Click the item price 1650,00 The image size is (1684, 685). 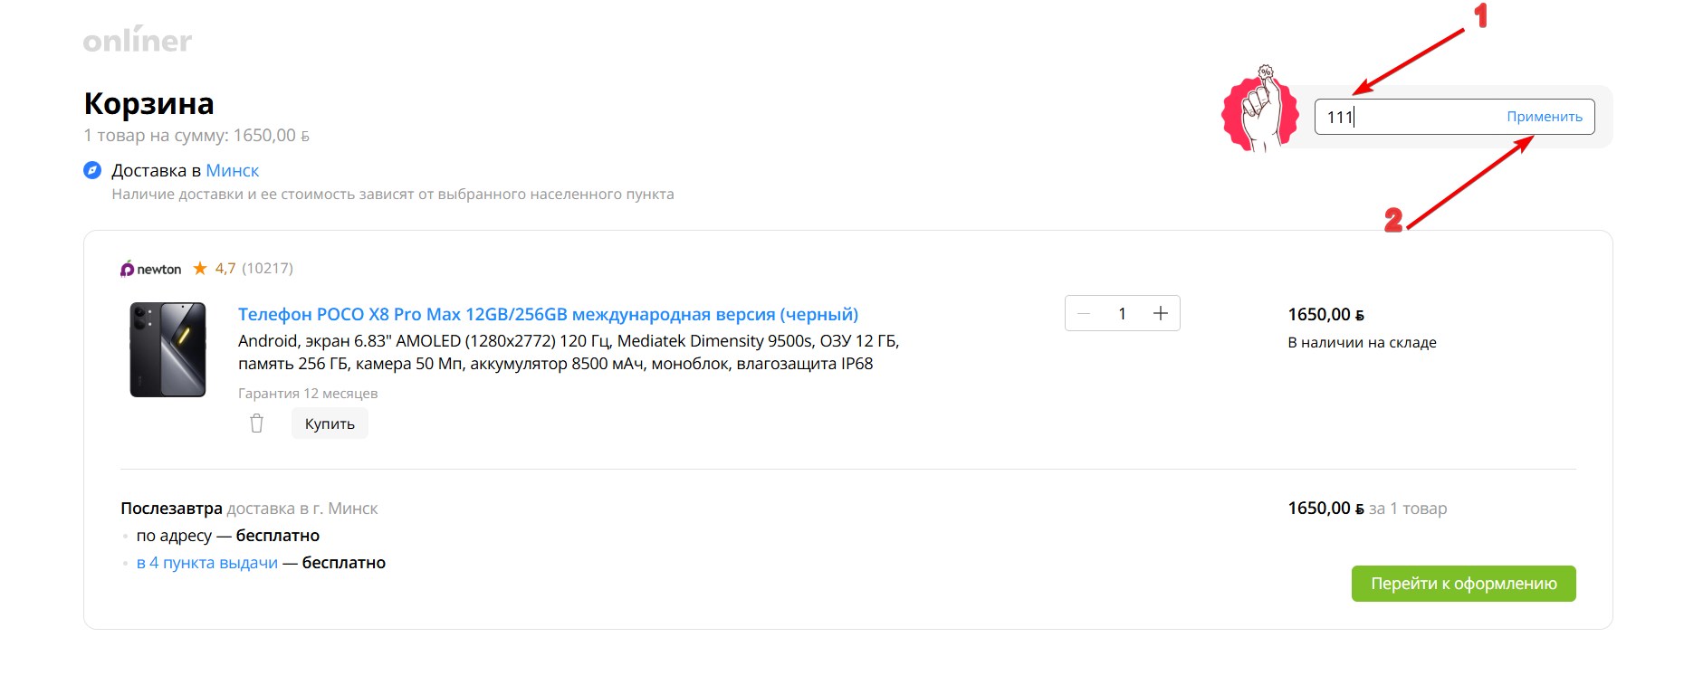click(x=1326, y=314)
